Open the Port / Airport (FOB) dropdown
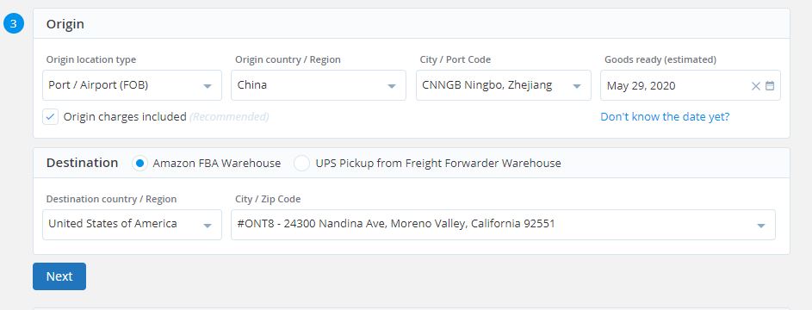Screen dimensions: 812x310 tap(132, 85)
